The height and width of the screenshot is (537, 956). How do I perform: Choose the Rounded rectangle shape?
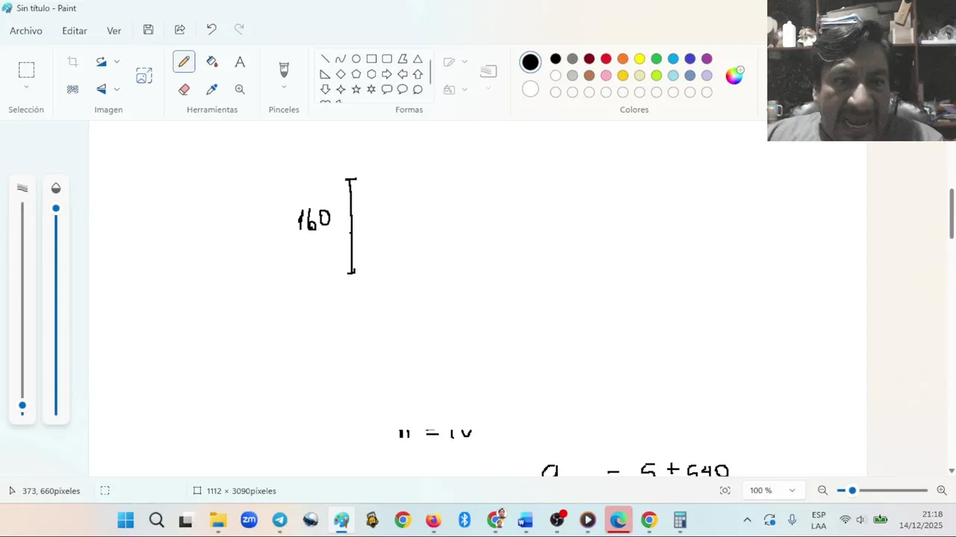pos(387,59)
